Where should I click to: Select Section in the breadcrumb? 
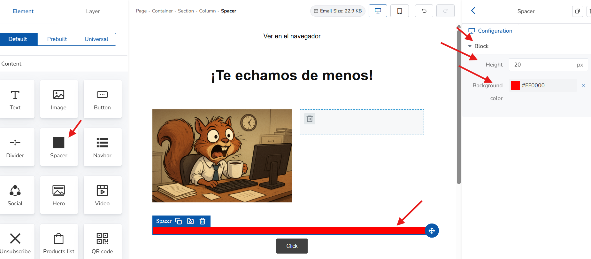tap(186, 11)
